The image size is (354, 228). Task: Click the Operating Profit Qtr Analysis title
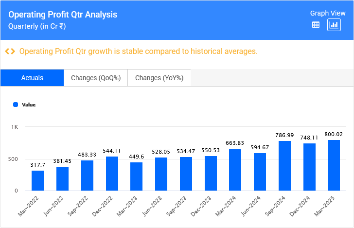[x=63, y=15]
